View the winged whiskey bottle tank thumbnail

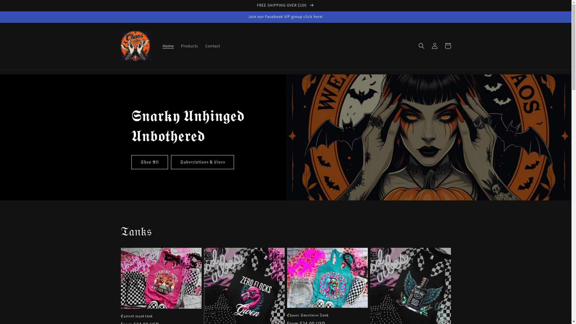pos(410,286)
